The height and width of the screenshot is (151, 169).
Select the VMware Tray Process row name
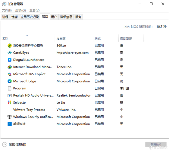click(29, 110)
